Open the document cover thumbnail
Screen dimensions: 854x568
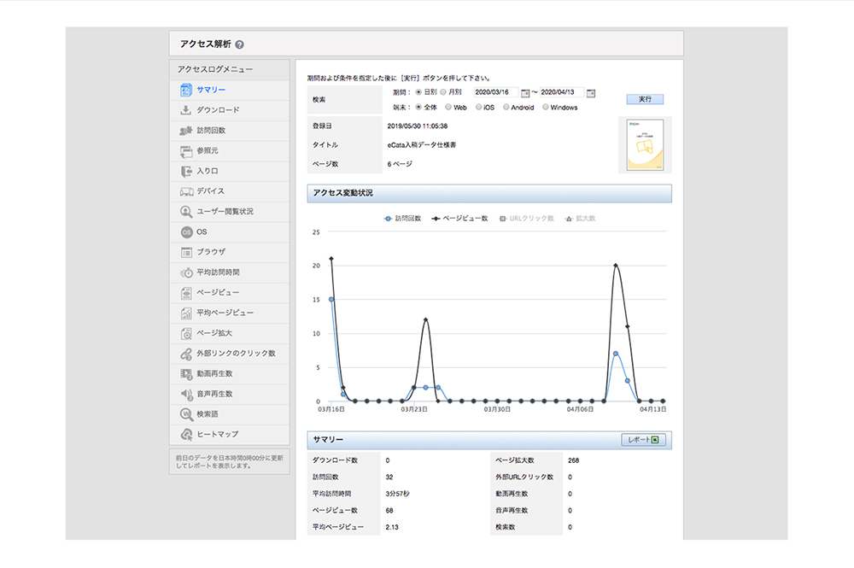(x=644, y=145)
